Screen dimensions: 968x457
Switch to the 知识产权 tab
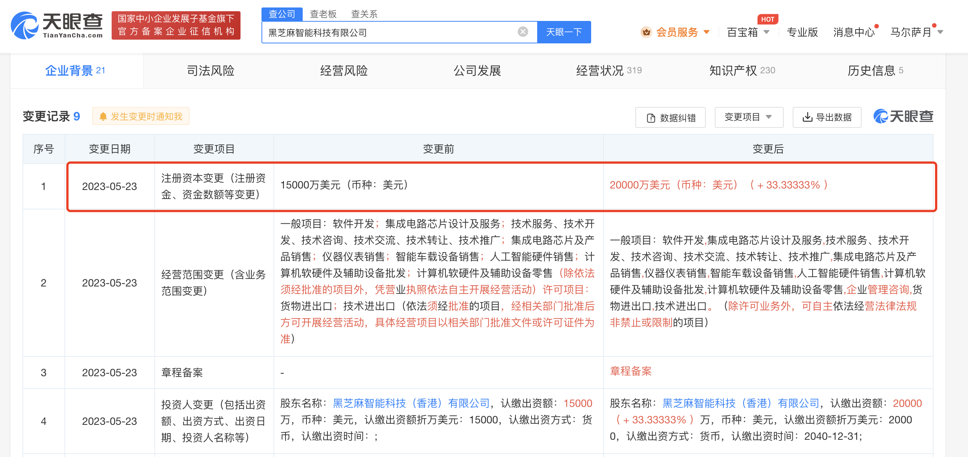coord(742,71)
